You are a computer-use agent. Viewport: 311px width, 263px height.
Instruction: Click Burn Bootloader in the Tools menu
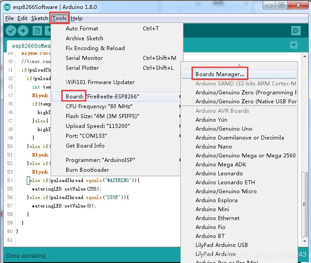pyautogui.click(x=87, y=170)
